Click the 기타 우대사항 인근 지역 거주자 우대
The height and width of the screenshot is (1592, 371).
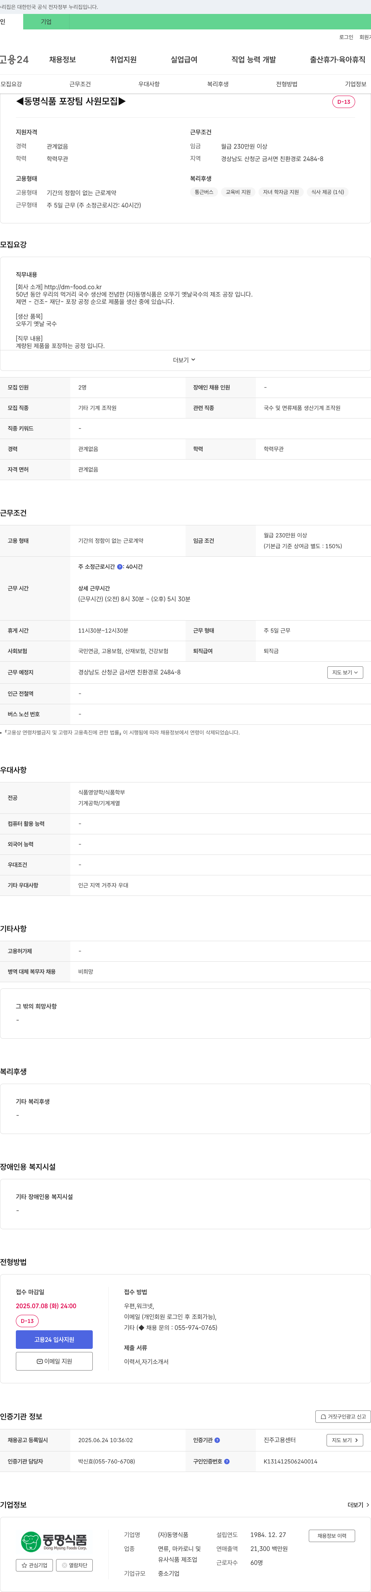coord(103,885)
